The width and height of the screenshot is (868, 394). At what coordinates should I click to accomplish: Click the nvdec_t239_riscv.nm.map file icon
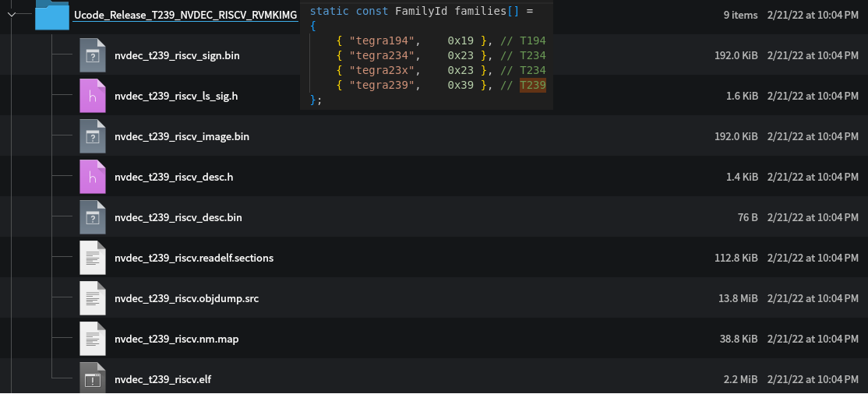(x=93, y=338)
